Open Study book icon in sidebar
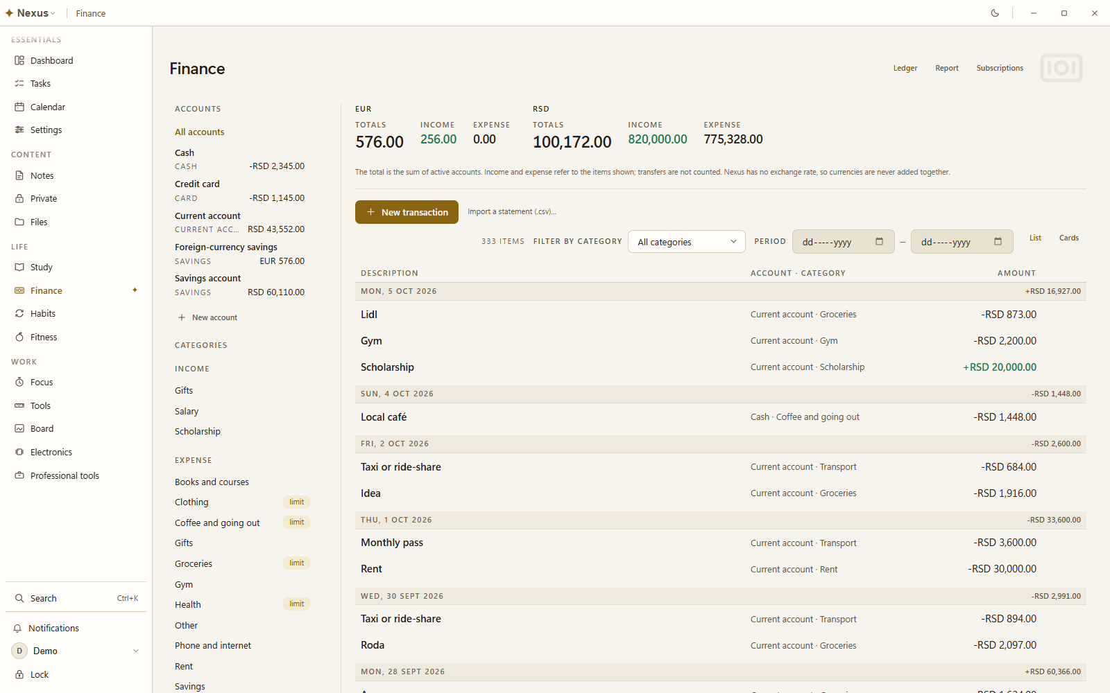 [x=19, y=267]
